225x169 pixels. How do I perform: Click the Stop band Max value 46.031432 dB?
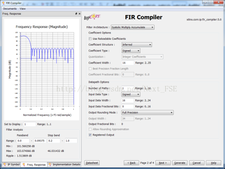(56, 151)
